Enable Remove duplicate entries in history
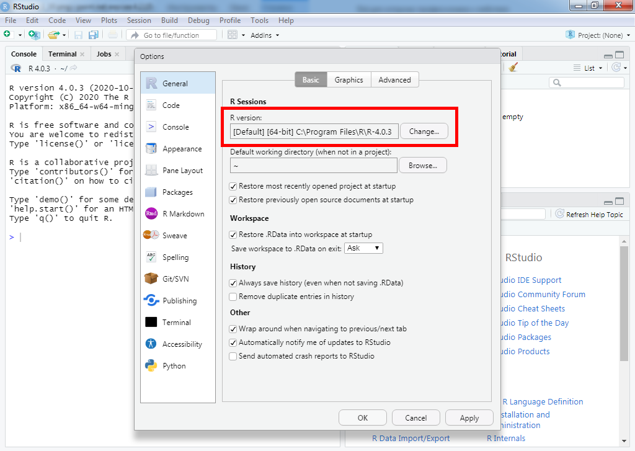The height and width of the screenshot is (451, 635). point(233,297)
